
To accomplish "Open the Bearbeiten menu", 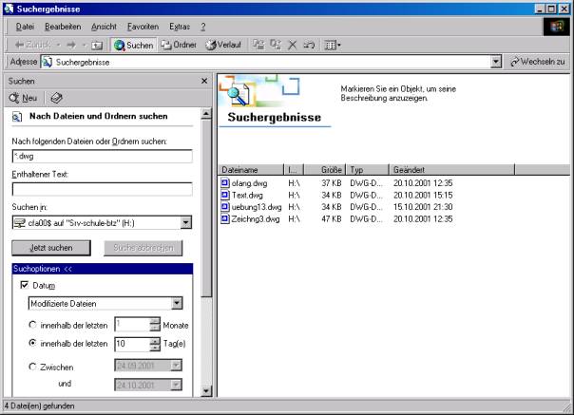I will pos(63,27).
